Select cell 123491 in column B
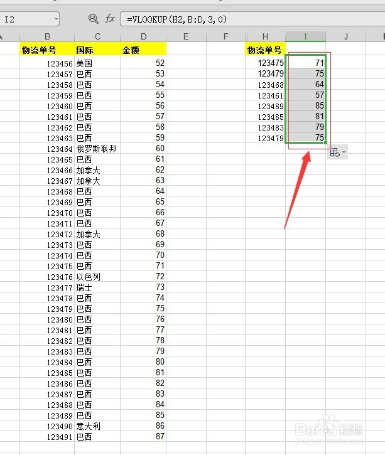Viewport: 385px width, 455px height. (47, 436)
